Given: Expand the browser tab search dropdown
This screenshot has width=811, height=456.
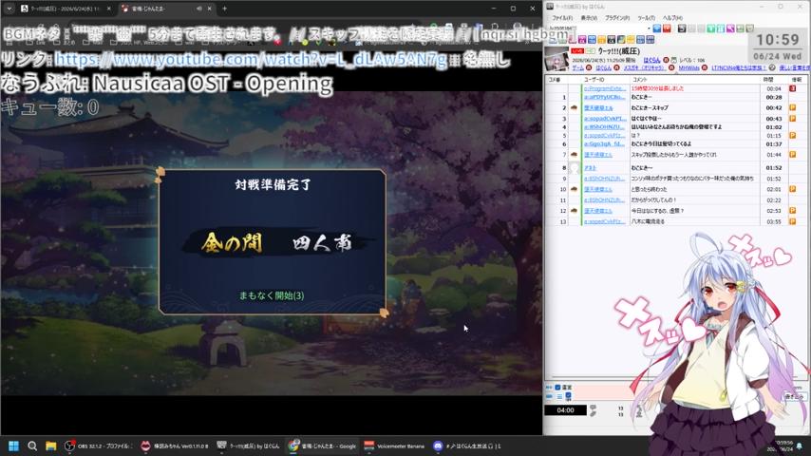Looking at the screenshot, I should coord(9,9).
